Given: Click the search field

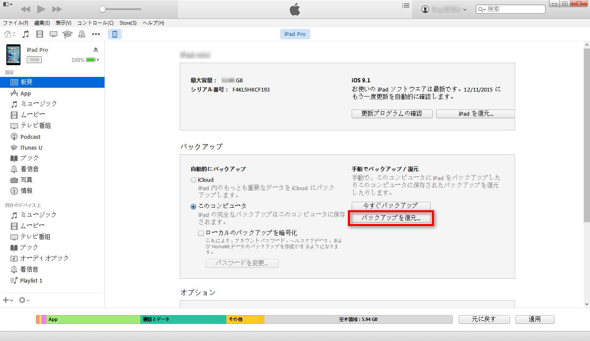Looking at the screenshot, I should [x=511, y=9].
